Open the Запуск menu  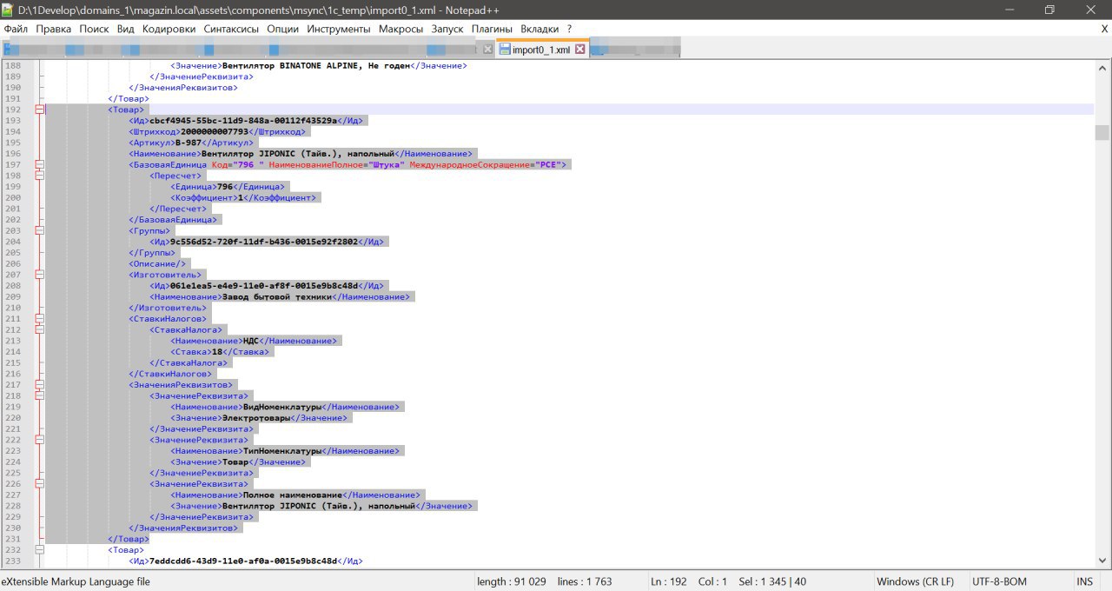447,29
